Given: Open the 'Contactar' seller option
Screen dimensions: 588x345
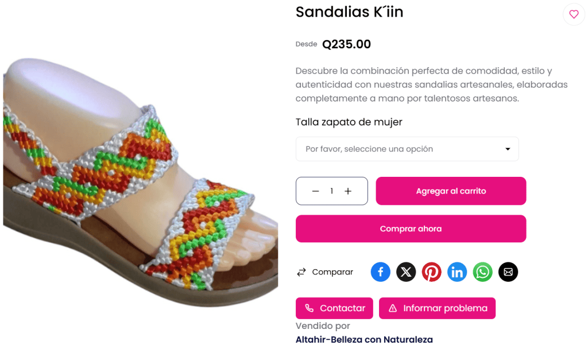Looking at the screenshot, I should [334, 308].
